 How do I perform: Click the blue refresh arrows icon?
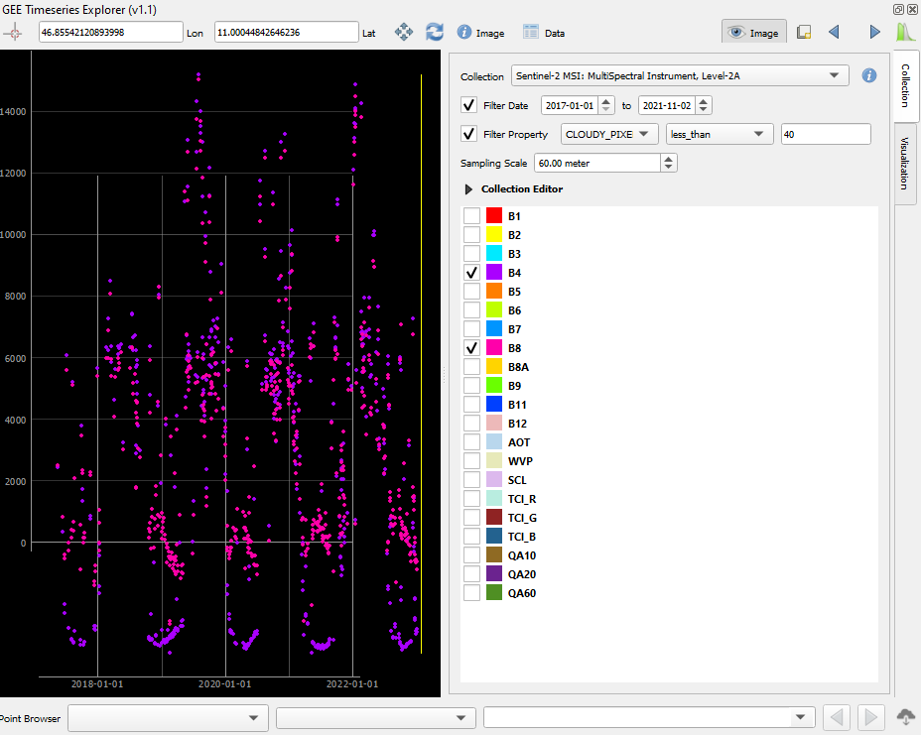435,33
